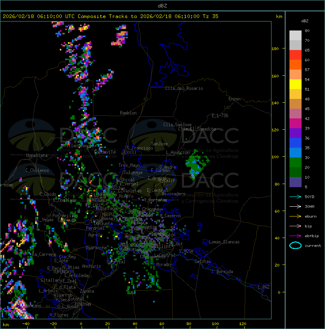
Task: Click the dBZ heading above color scale
Action: [305, 21]
